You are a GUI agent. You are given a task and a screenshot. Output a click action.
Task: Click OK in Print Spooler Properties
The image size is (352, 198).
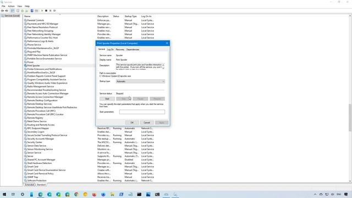point(132,123)
